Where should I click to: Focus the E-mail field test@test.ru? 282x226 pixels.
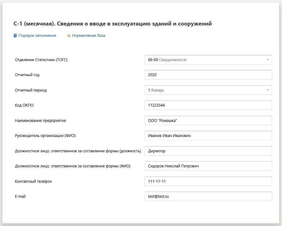click(x=209, y=197)
